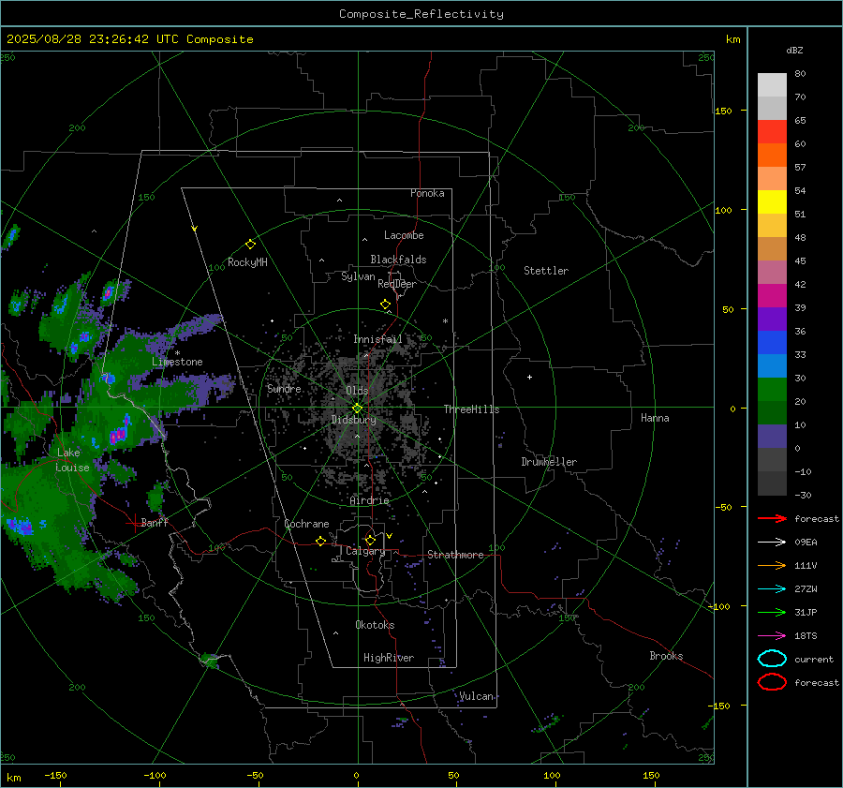This screenshot has height=788, width=843.
Task: Click the cyan current ellipse icon
Action: (x=772, y=659)
